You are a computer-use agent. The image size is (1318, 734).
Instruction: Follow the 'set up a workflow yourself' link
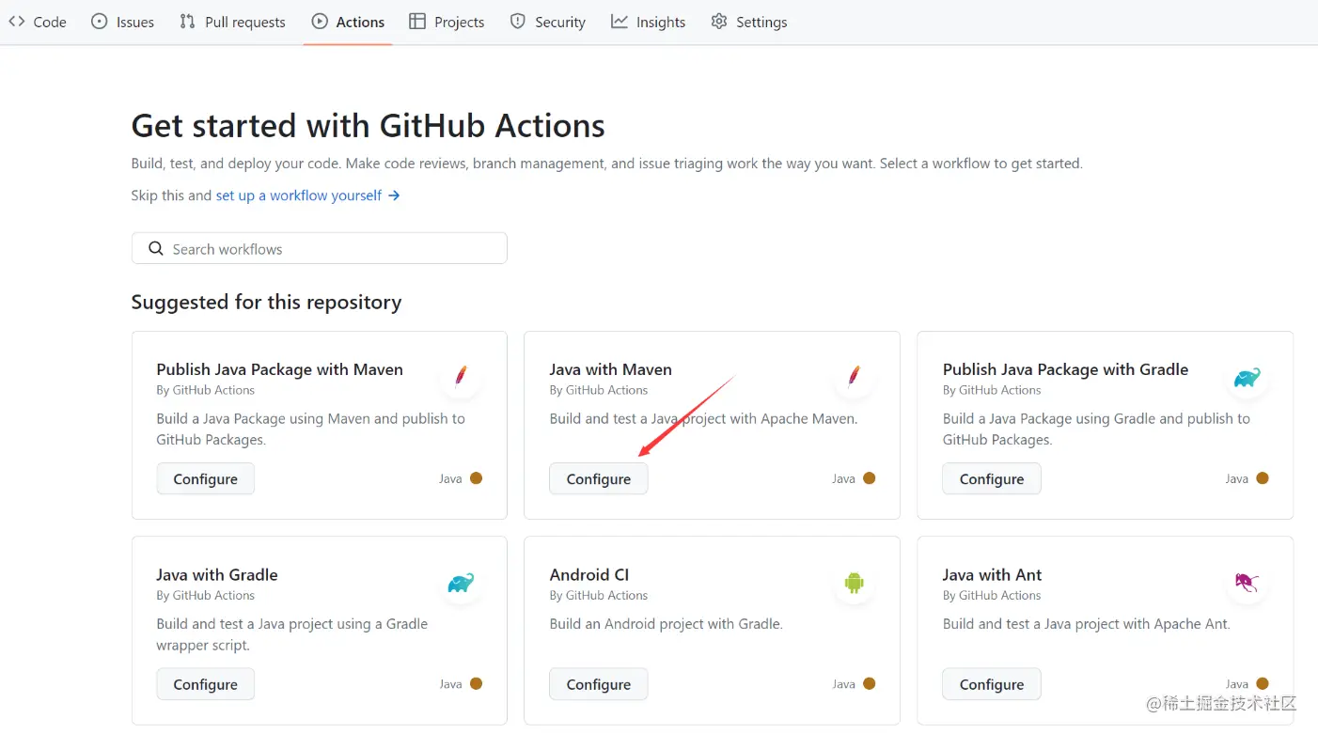click(x=299, y=195)
